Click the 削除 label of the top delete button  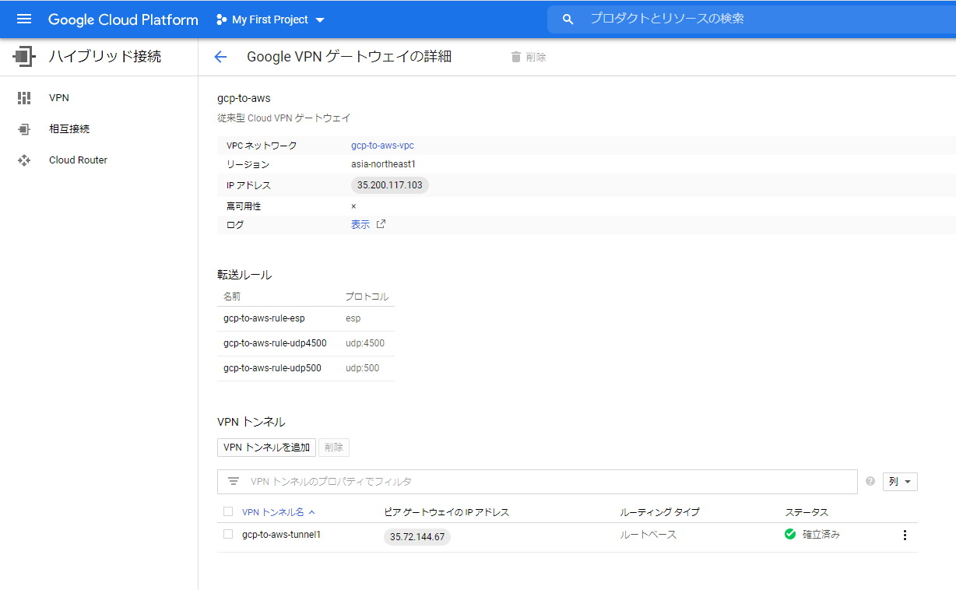536,57
